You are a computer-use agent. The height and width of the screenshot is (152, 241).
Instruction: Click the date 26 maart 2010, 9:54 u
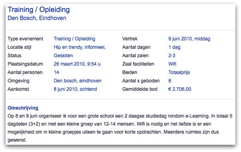point(77,64)
